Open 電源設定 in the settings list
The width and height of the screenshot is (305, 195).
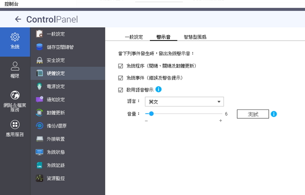pos(55,86)
